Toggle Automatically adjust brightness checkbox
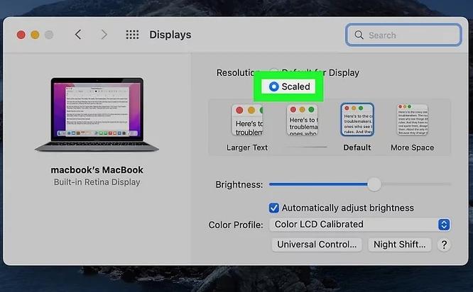Screen dimensions: 473x292 pyautogui.click(x=274, y=208)
